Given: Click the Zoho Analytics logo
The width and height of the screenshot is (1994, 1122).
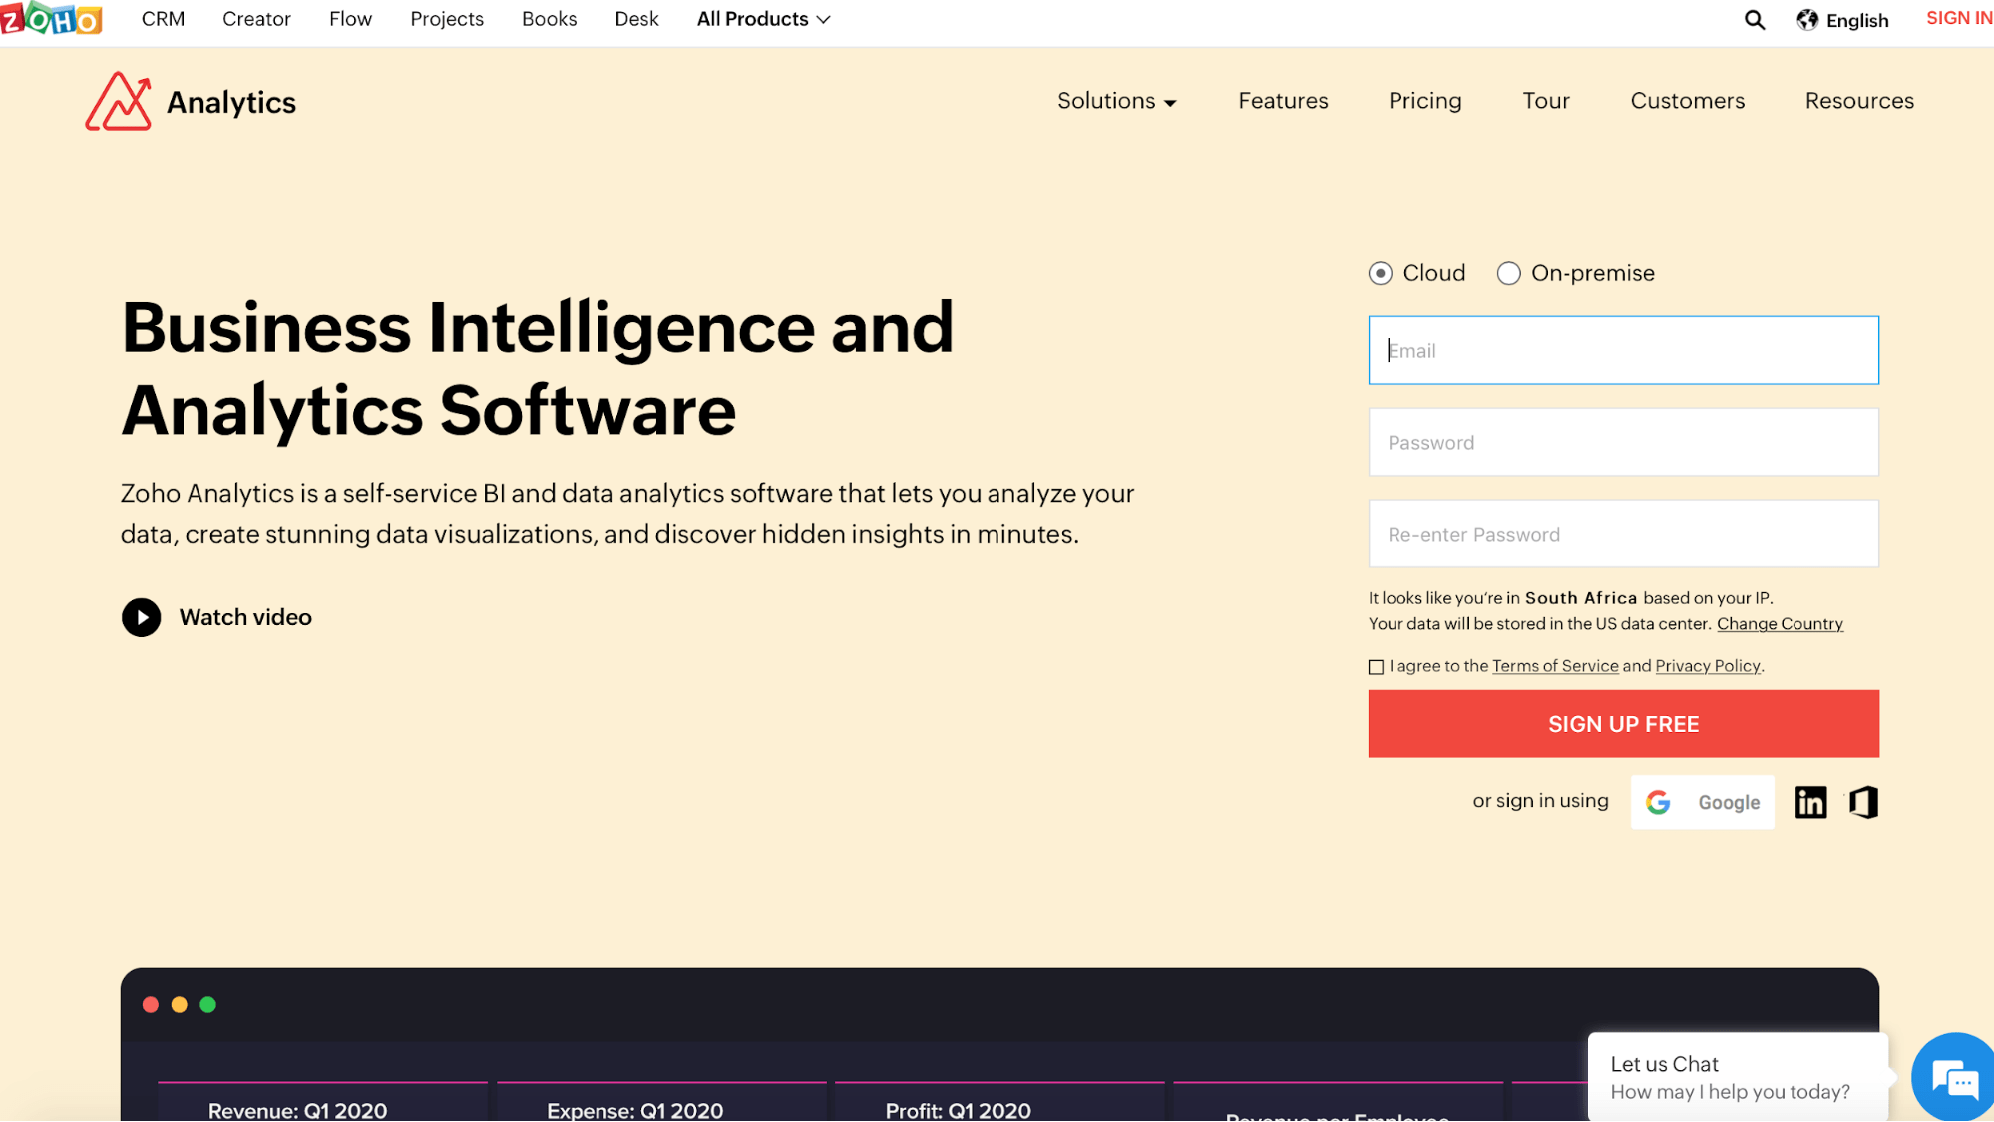Looking at the screenshot, I should [191, 102].
